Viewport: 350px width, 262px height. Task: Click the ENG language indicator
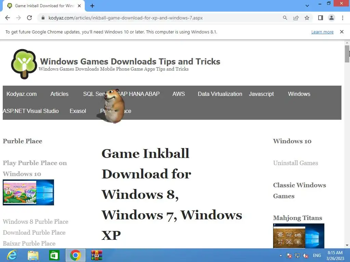coord(317,256)
